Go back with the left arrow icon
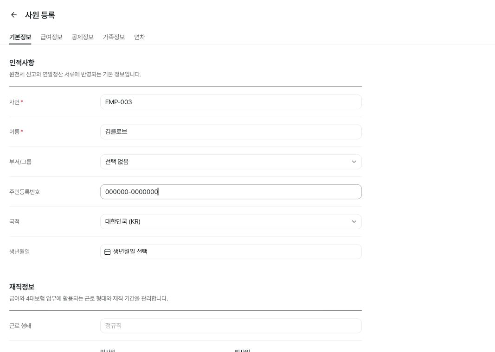The width and height of the screenshot is (495, 352). click(13, 15)
